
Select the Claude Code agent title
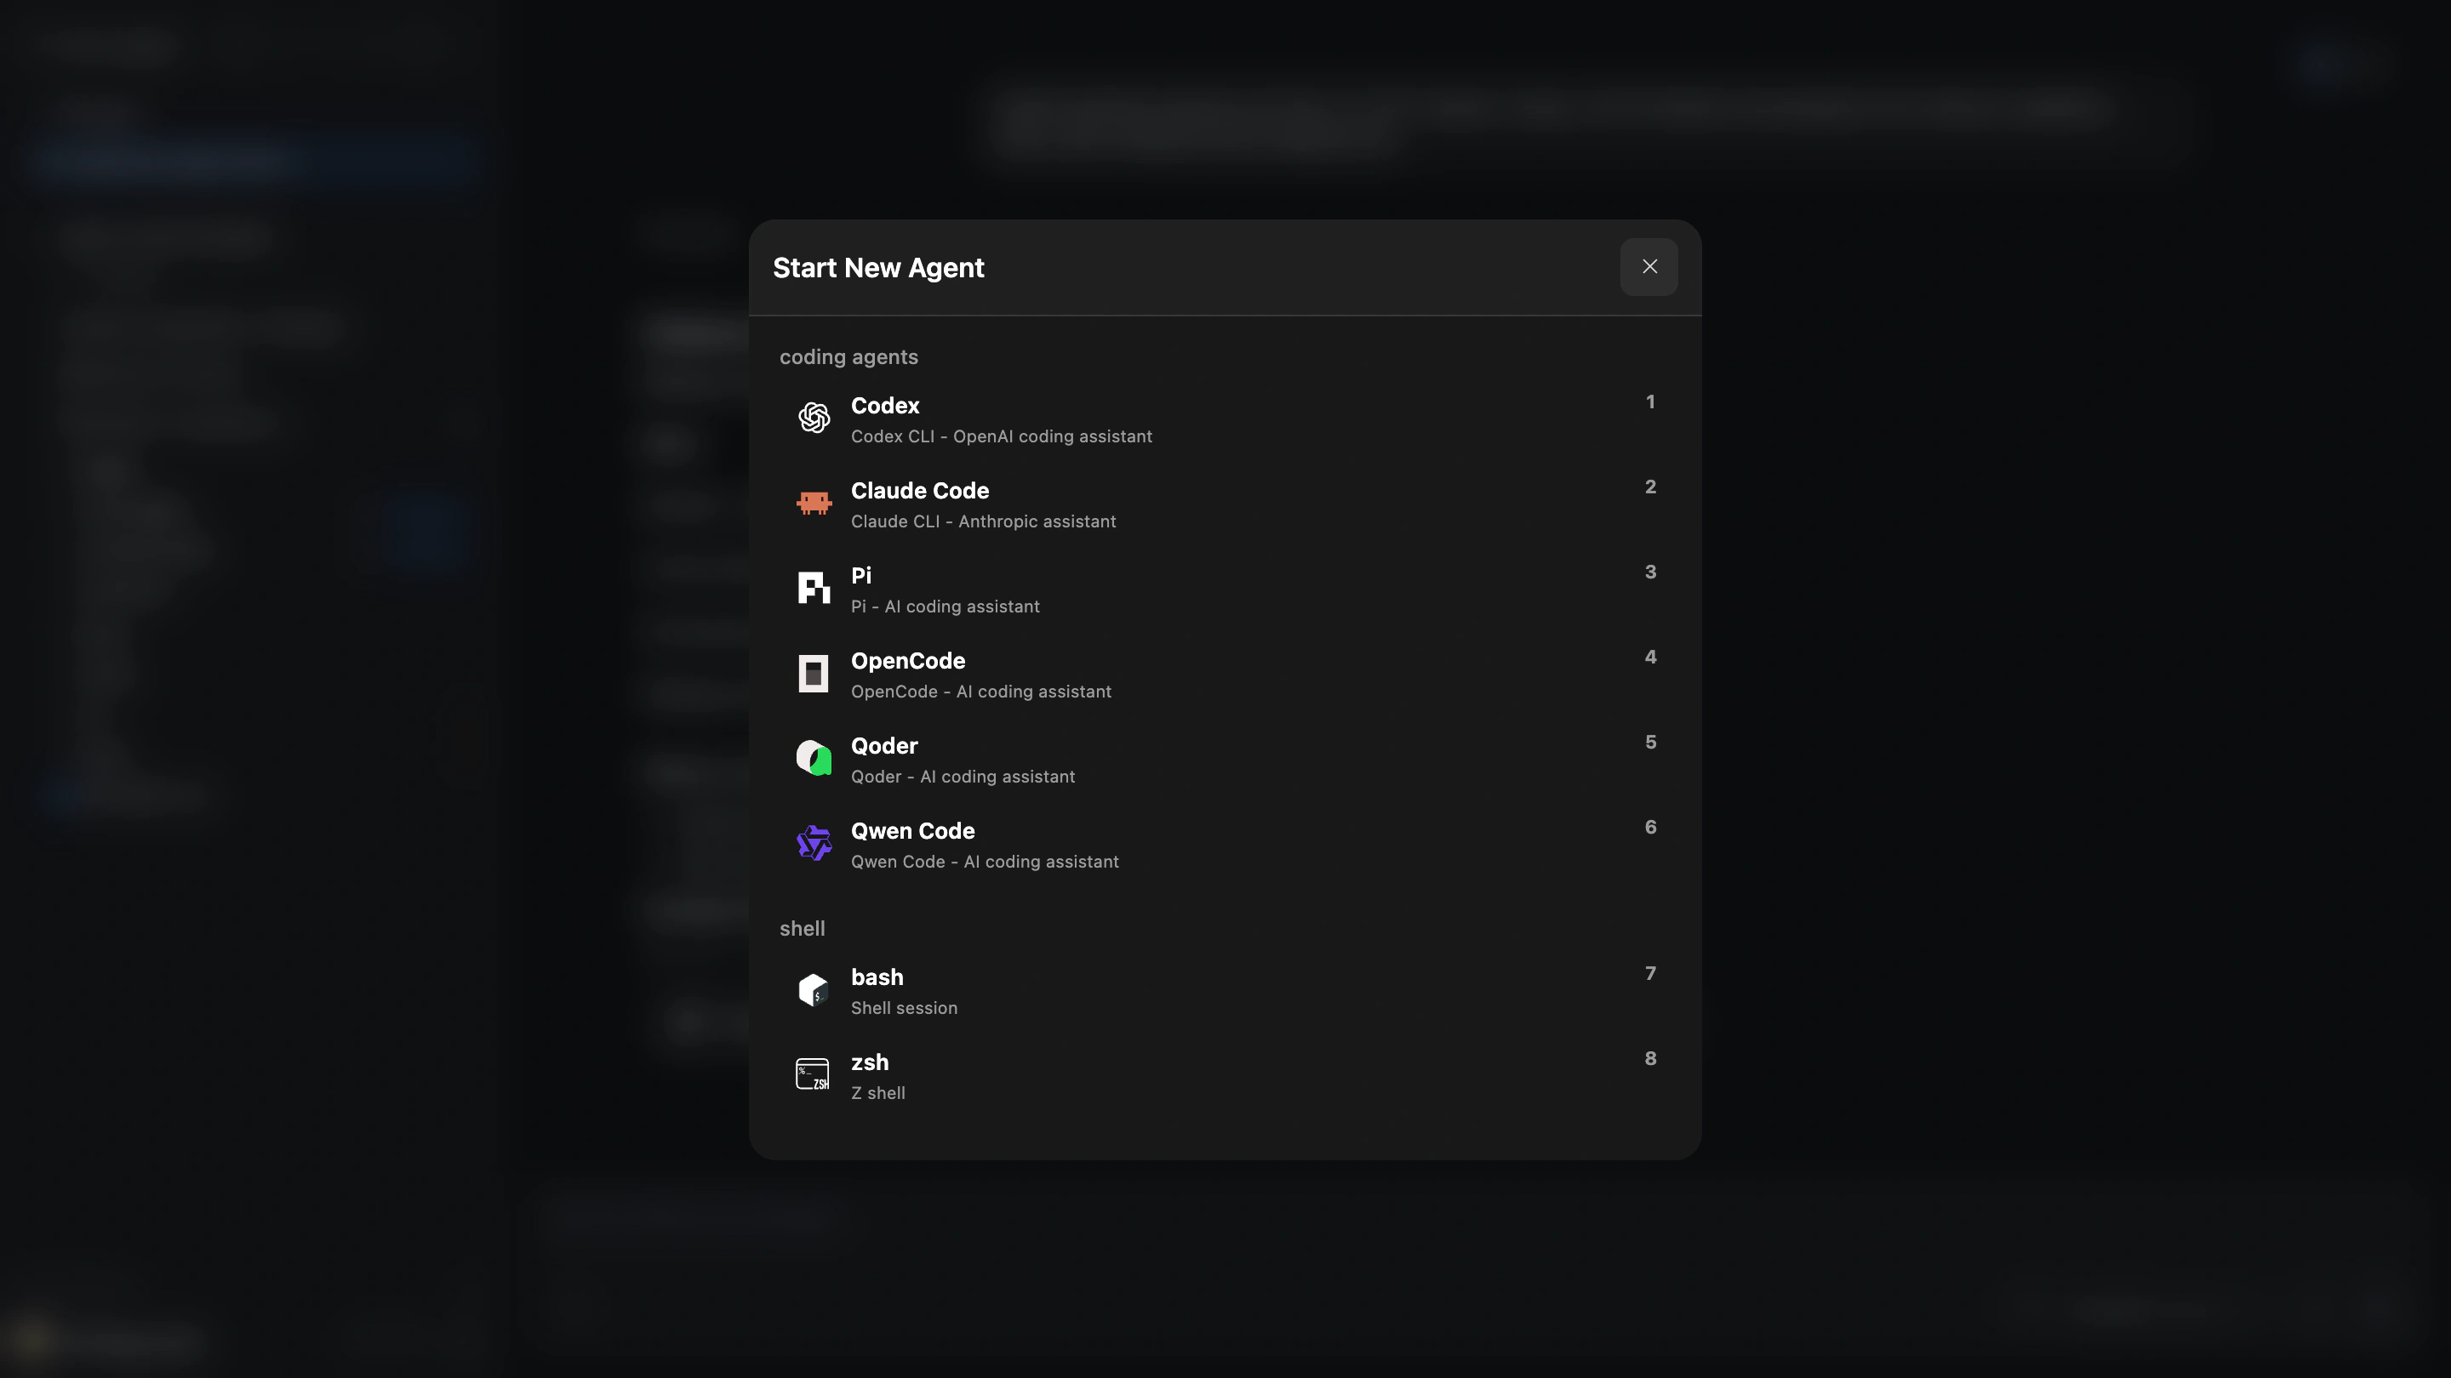[920, 491]
